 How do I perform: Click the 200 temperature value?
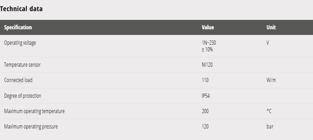tap(205, 111)
